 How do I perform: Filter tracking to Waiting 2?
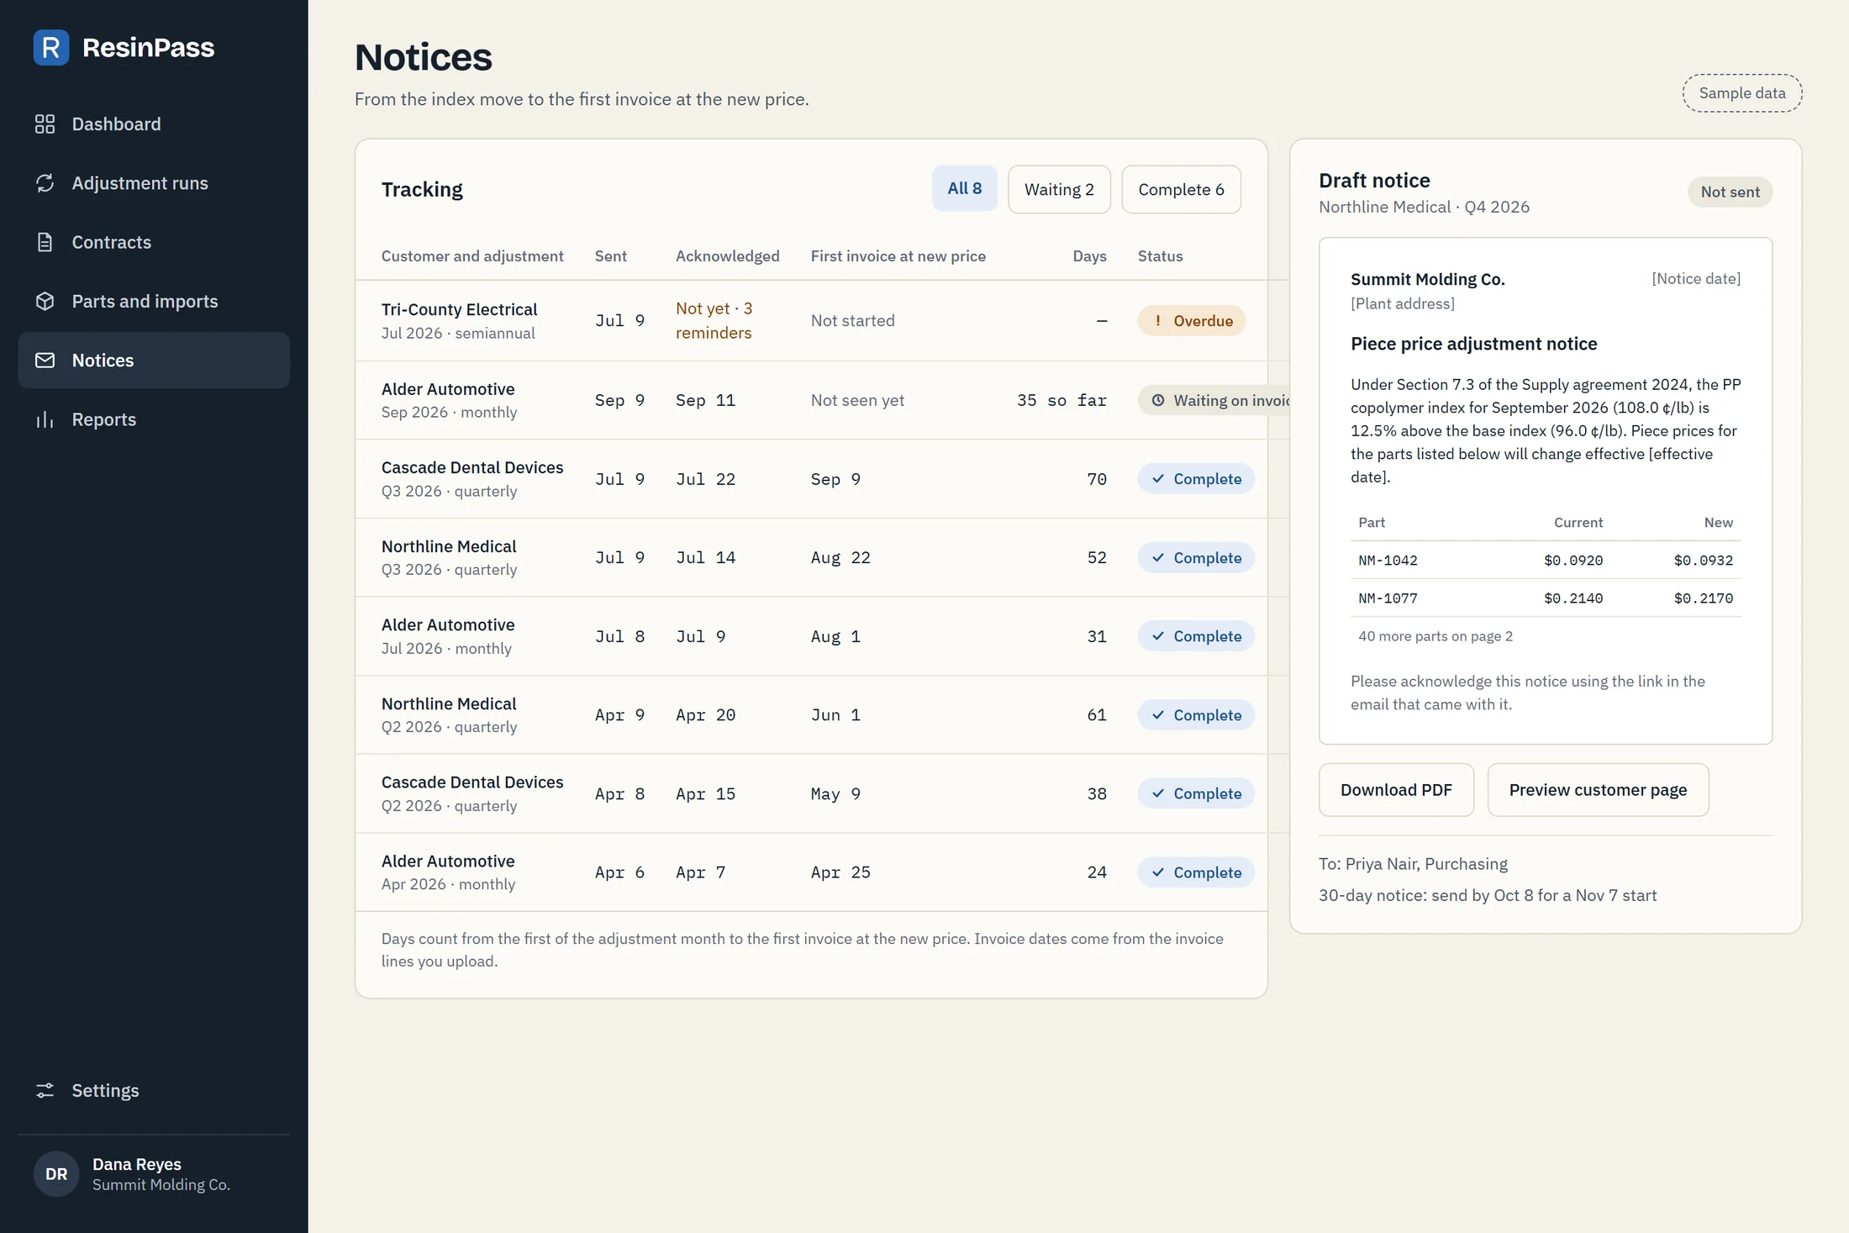[1059, 189]
